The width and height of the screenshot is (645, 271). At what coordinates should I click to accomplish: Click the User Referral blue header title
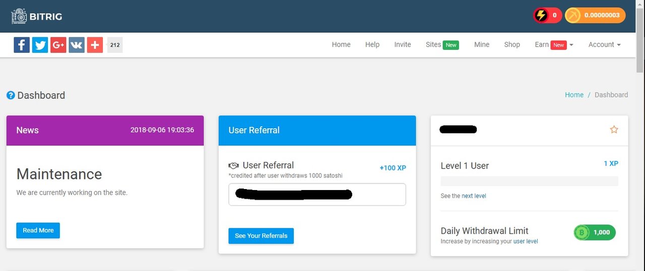point(254,130)
